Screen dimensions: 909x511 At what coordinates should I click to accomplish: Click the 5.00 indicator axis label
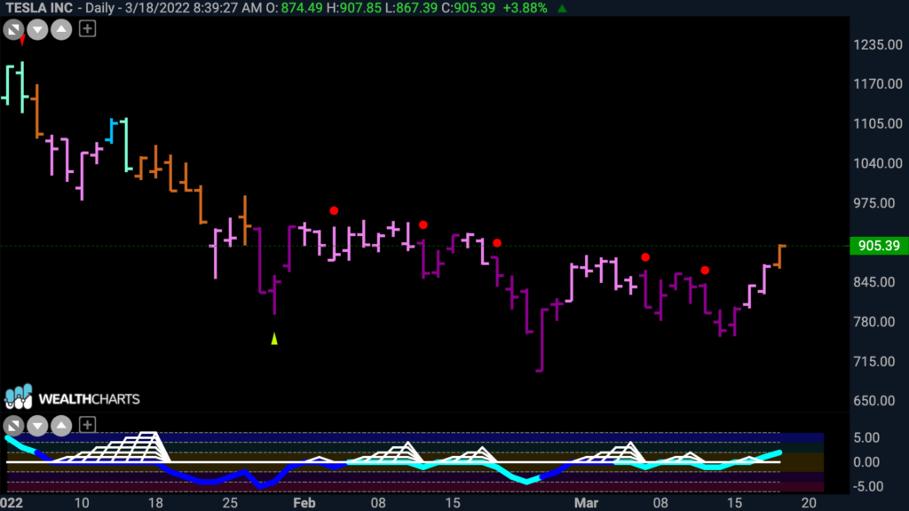click(x=866, y=437)
